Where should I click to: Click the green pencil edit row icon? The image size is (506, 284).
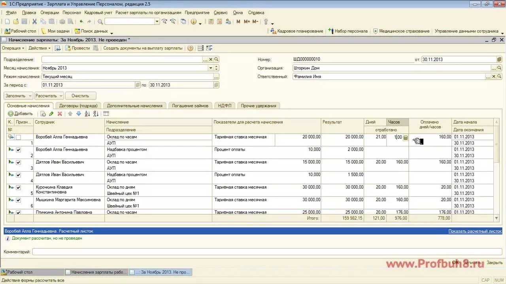[x=51, y=114]
